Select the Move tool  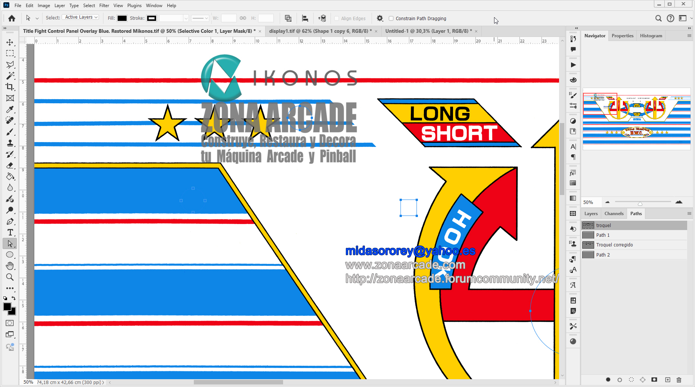[10, 42]
